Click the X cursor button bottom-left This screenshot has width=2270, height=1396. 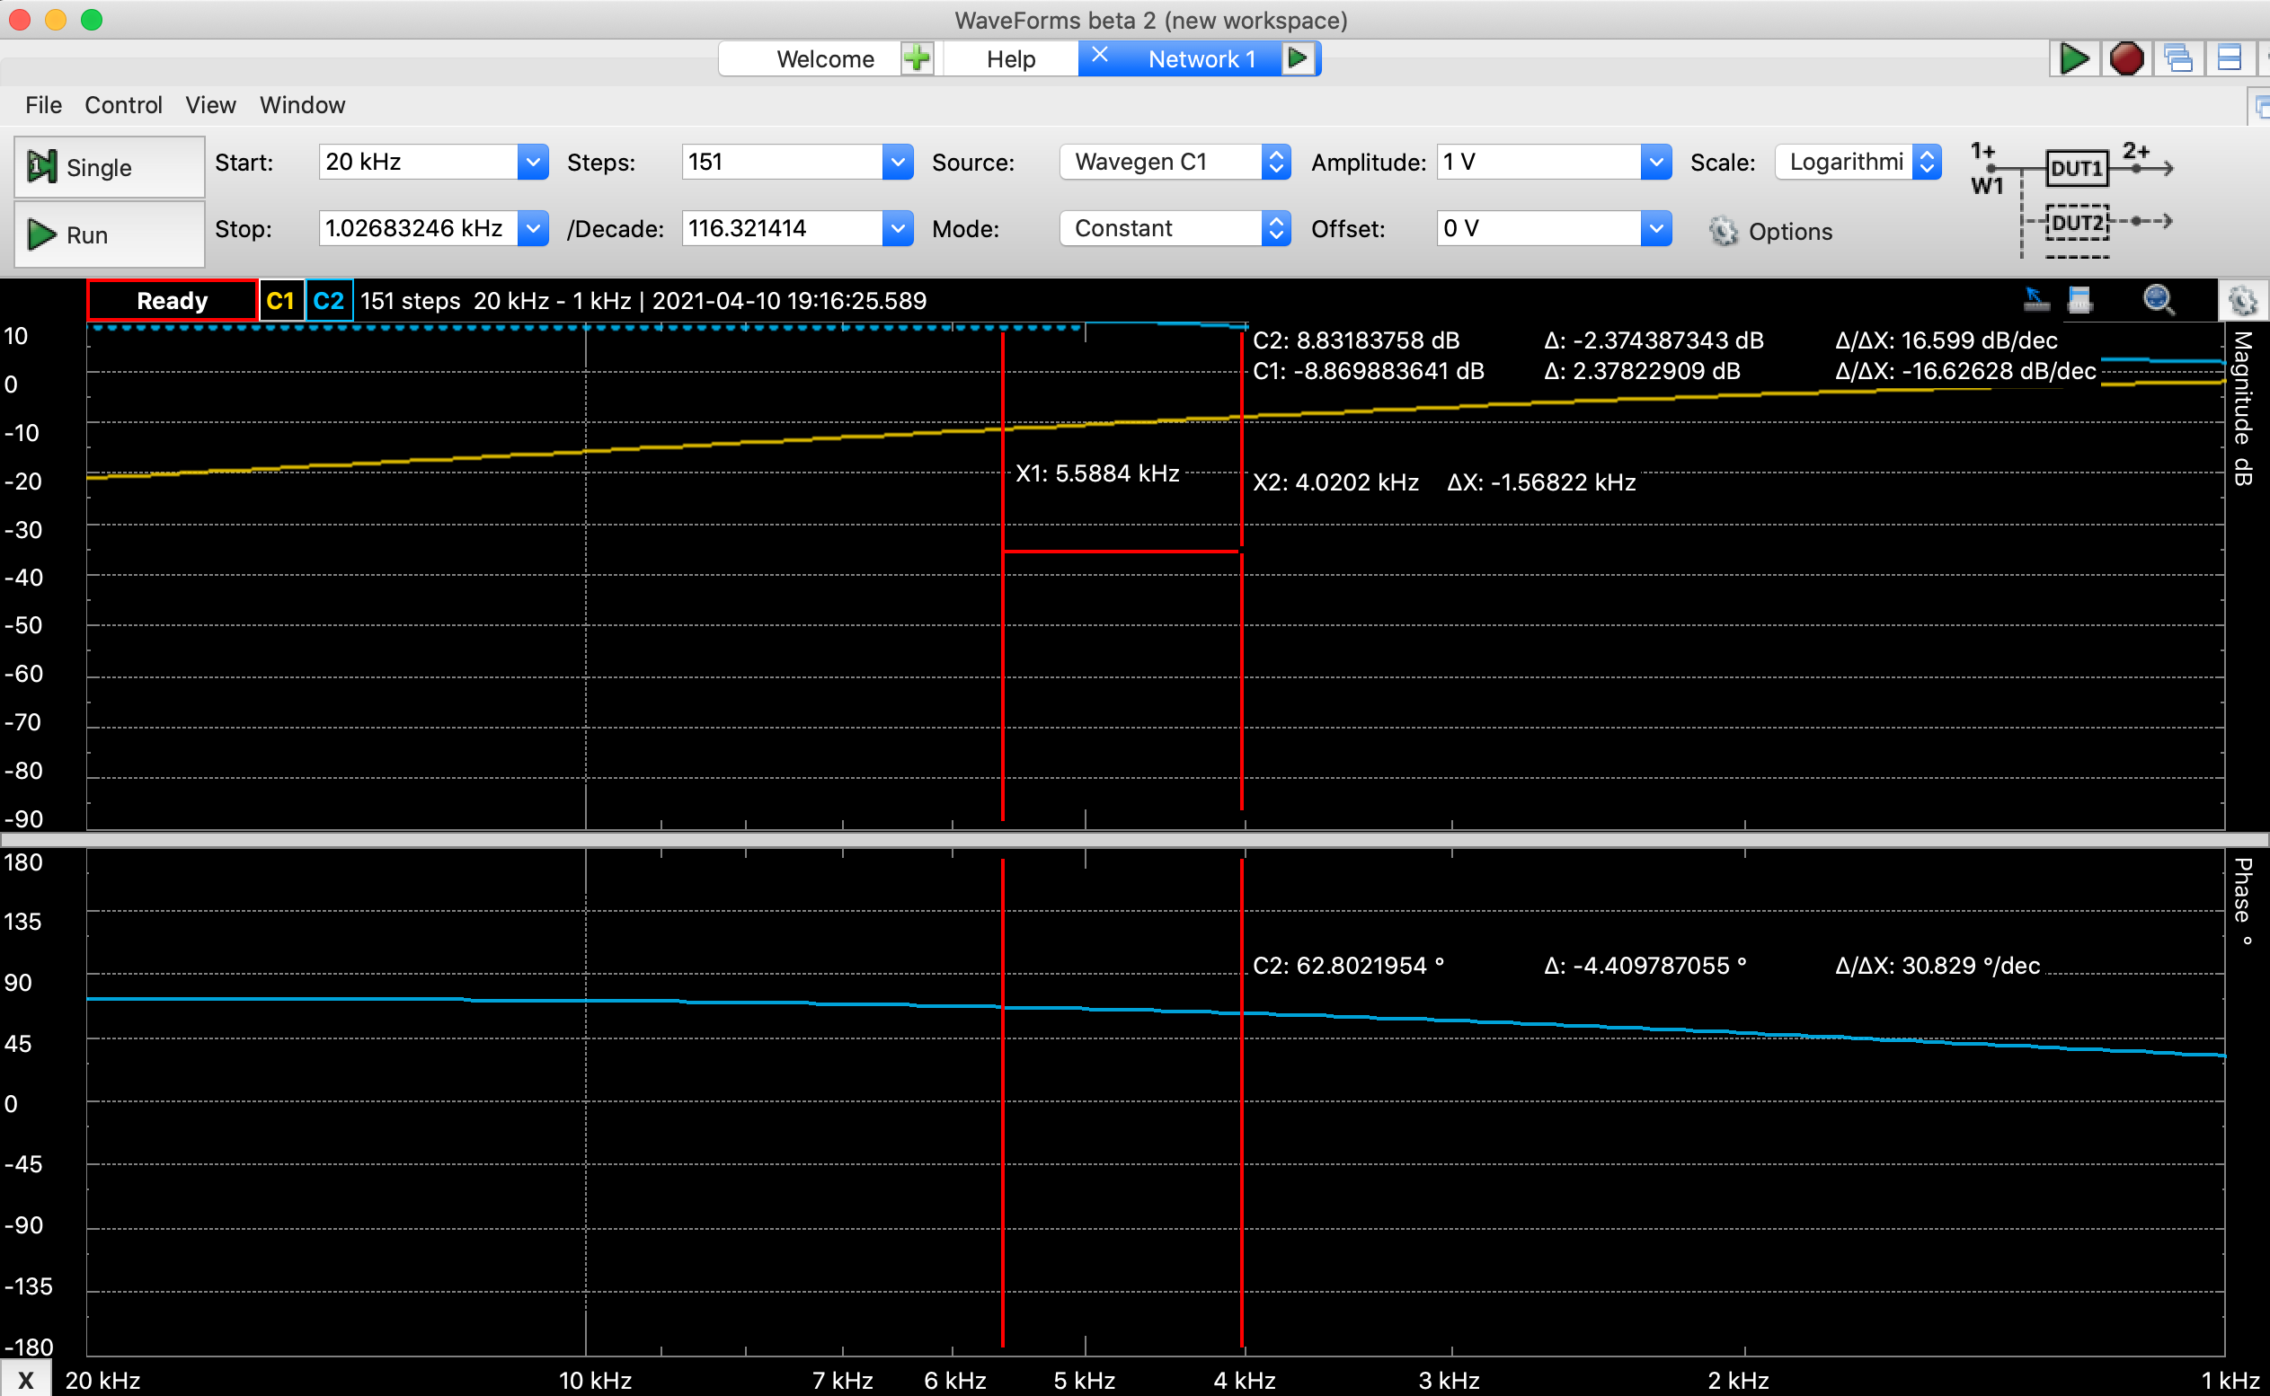click(25, 1380)
